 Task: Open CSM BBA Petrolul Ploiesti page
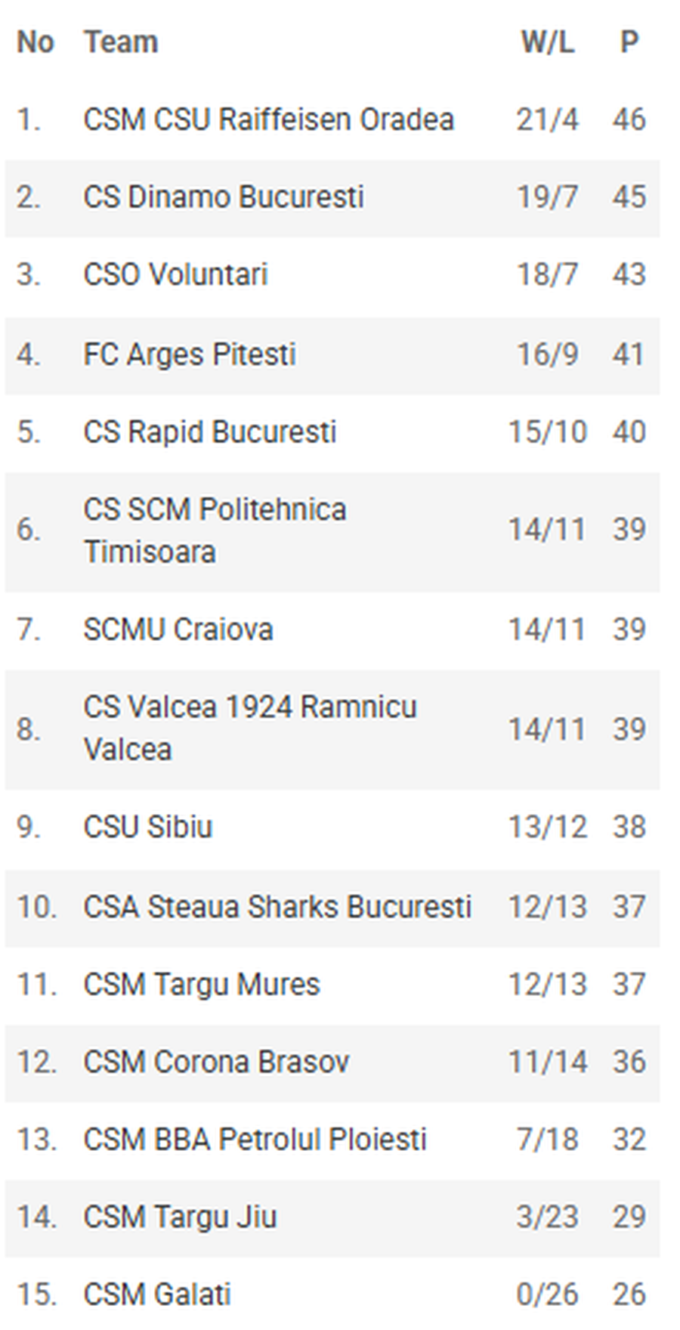click(x=255, y=1140)
